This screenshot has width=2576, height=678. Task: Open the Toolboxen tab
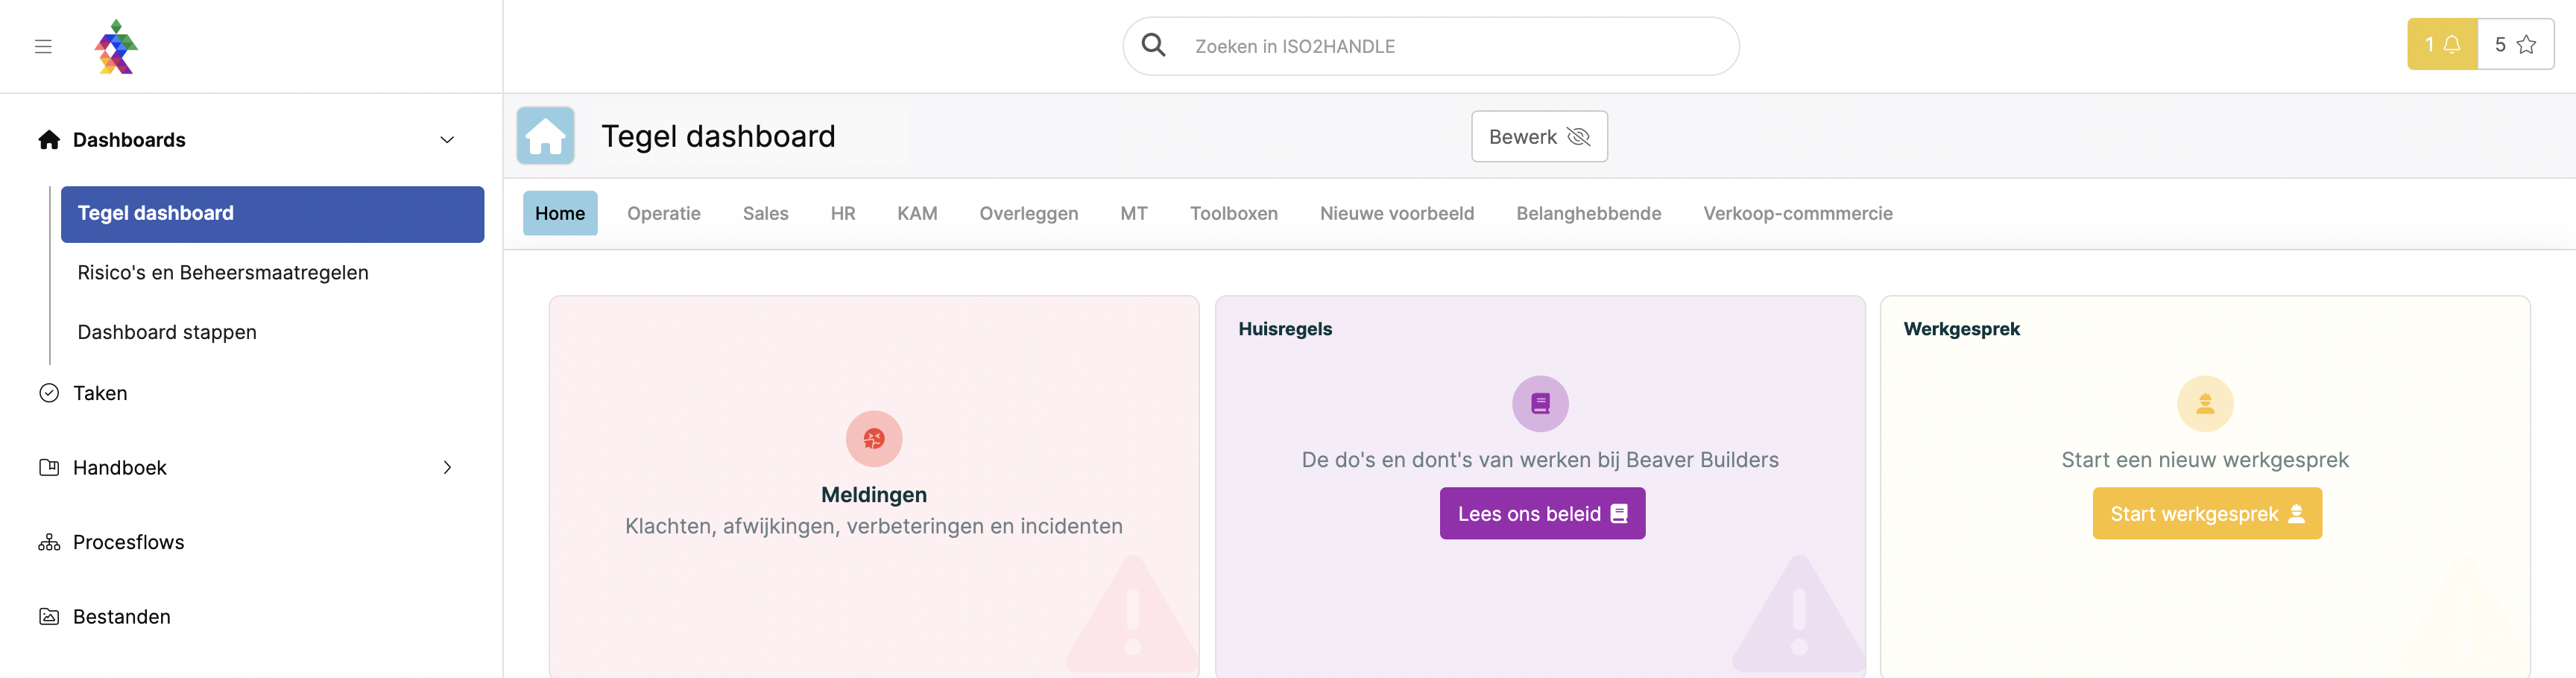point(1233,213)
